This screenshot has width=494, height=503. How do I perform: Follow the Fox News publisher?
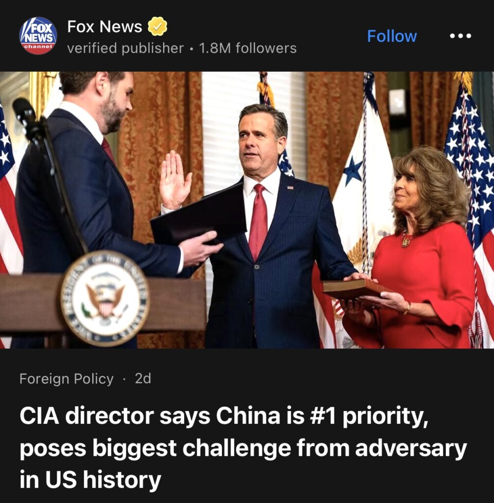tap(392, 35)
